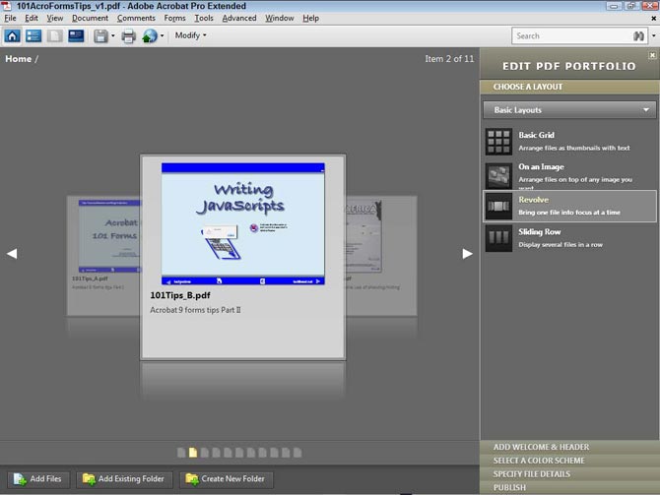This screenshot has height=495, width=660.
Task: Click the Create New Folder button
Action: pyautogui.click(x=224, y=479)
